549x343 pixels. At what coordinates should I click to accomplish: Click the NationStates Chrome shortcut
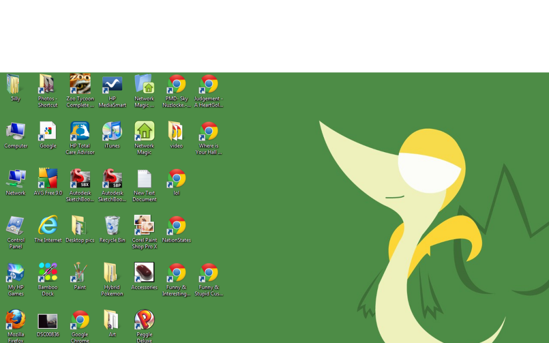[176, 226]
